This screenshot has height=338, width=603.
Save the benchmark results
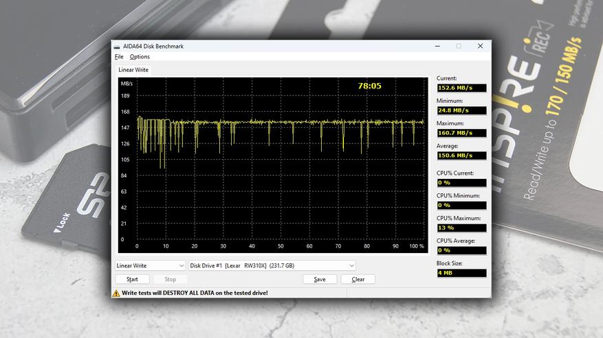point(320,279)
